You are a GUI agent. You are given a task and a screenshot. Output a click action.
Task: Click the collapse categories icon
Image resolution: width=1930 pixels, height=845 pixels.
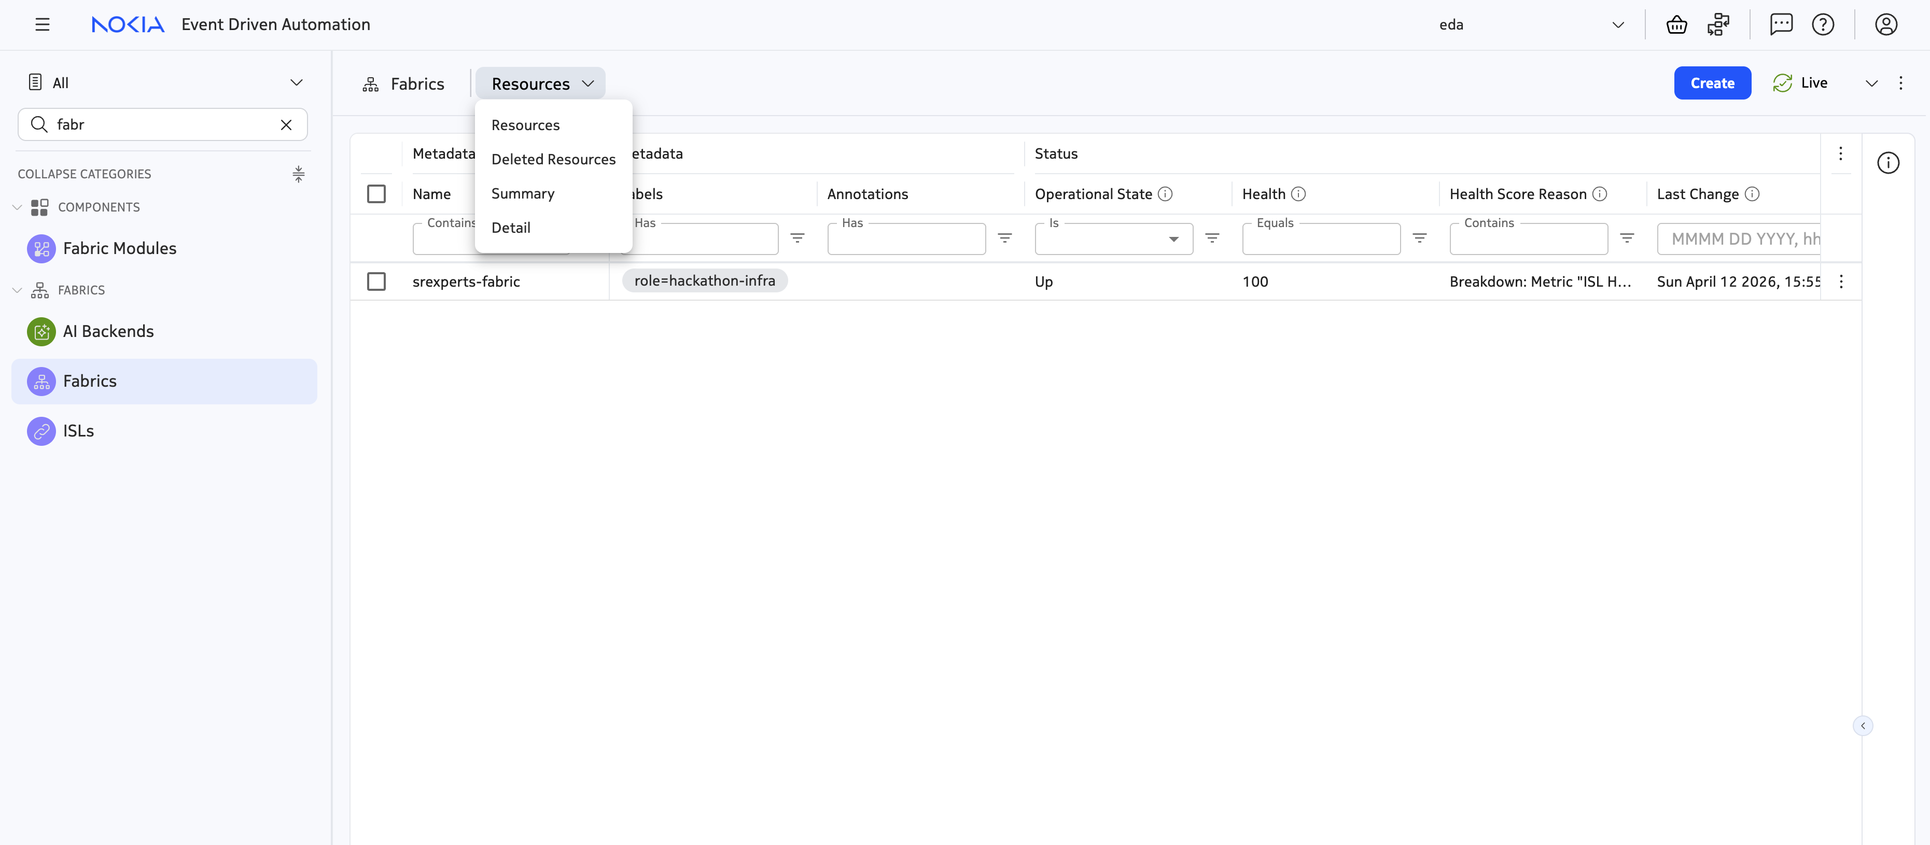click(298, 174)
